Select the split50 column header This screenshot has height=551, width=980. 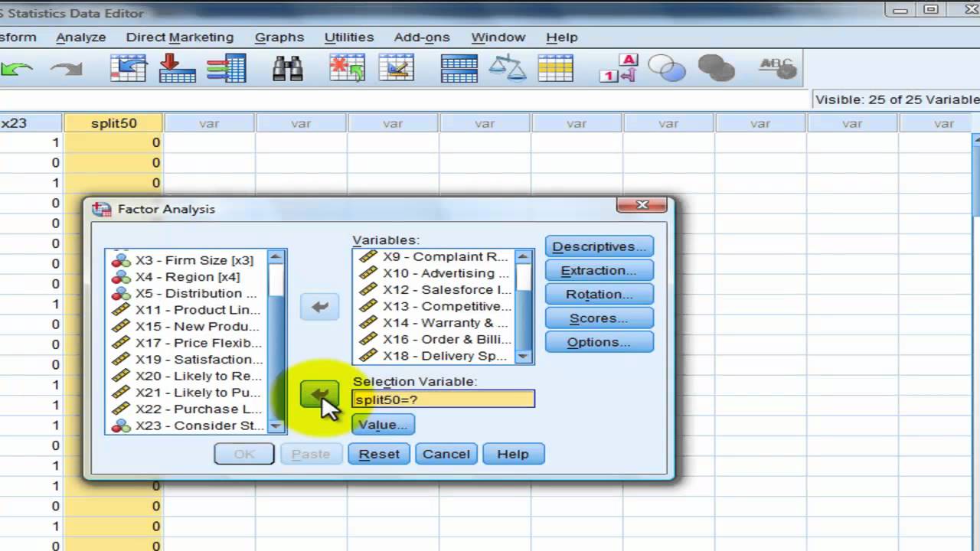[x=113, y=123]
